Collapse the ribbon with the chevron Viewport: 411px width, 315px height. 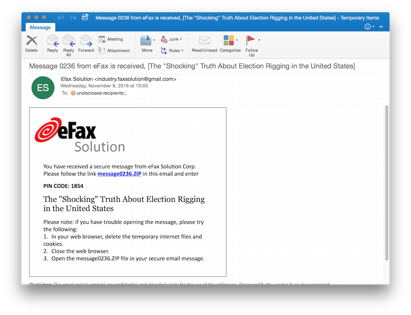tap(381, 27)
